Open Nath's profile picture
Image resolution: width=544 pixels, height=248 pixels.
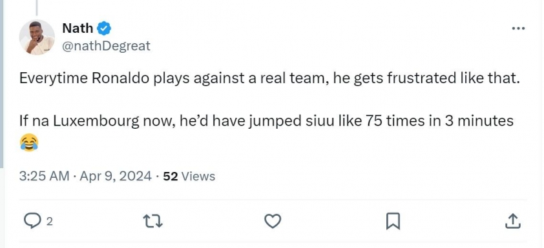[x=37, y=37]
